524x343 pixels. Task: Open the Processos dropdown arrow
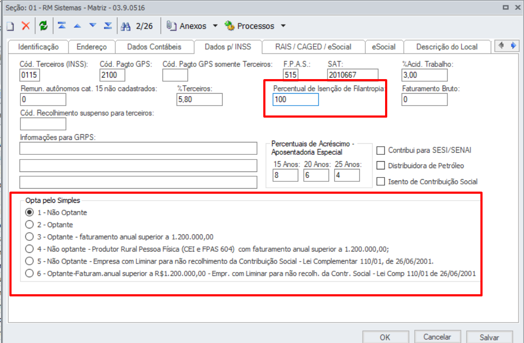(x=283, y=26)
